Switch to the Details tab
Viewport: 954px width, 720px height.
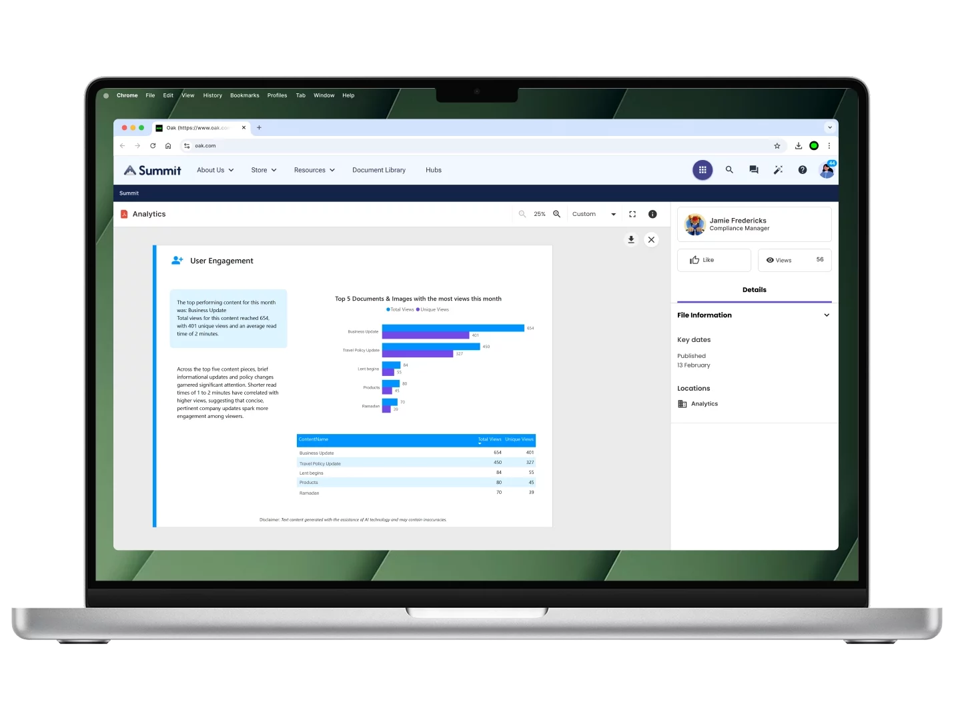tap(754, 290)
